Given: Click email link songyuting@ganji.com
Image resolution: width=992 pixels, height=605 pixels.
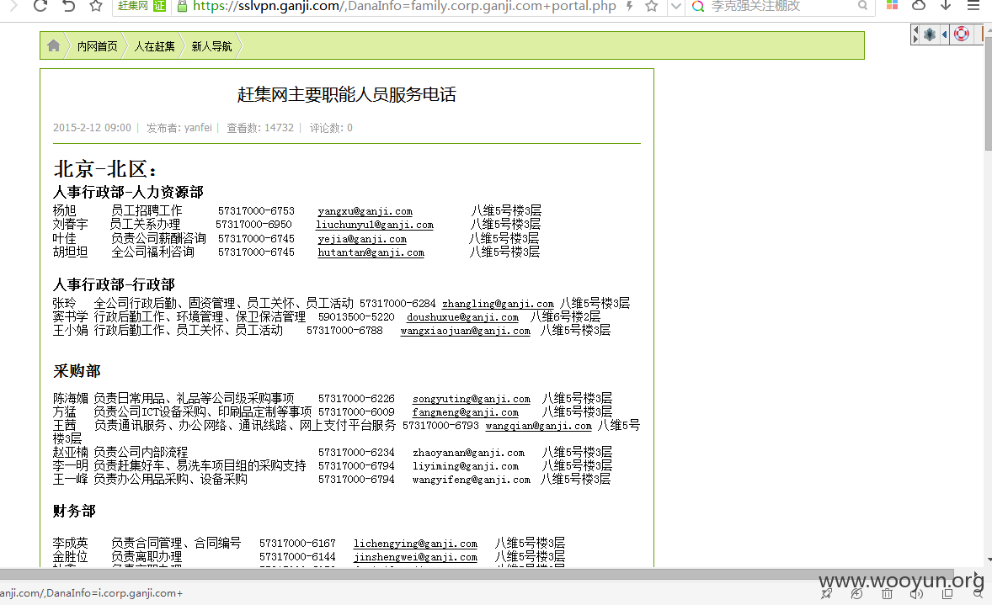Looking at the screenshot, I should click(x=472, y=398).
